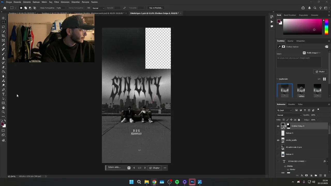Open the History panel icon
Viewport: 331px width, 186px height.
pos(272,17)
